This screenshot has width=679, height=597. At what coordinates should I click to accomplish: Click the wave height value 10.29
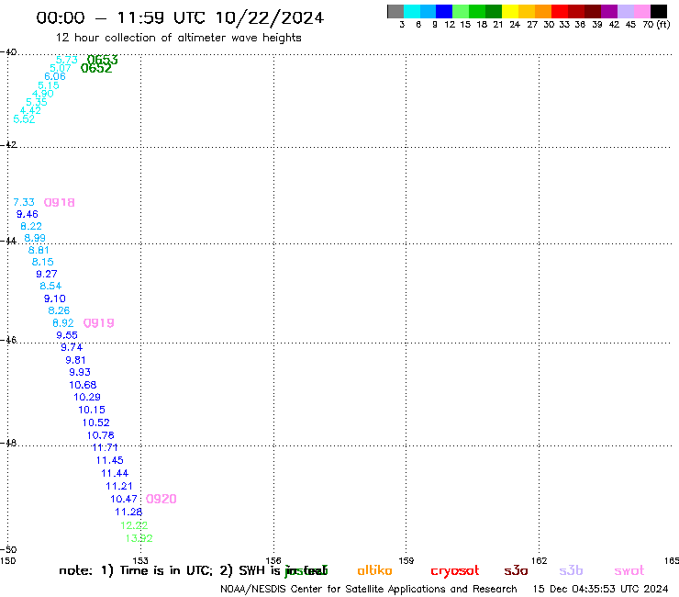coord(87,397)
